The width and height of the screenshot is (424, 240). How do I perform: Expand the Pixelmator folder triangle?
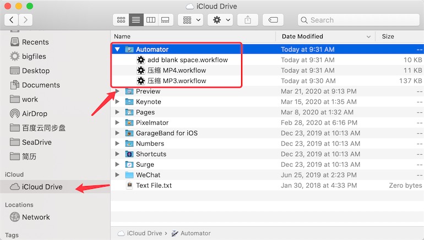(117, 123)
